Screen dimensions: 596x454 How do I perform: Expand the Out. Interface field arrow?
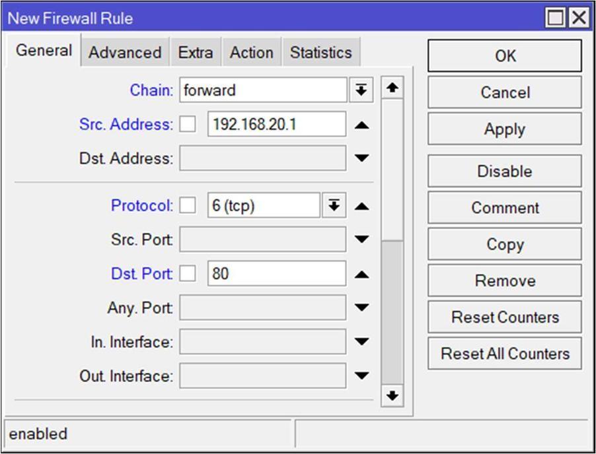[x=361, y=376]
